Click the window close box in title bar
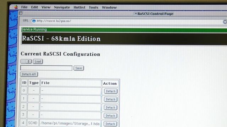227x127 pixels. 21,13
